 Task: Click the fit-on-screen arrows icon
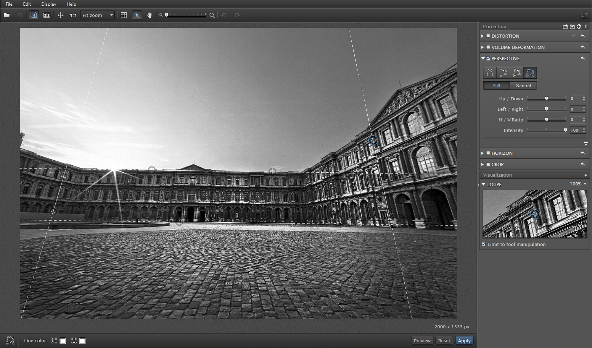tap(60, 15)
